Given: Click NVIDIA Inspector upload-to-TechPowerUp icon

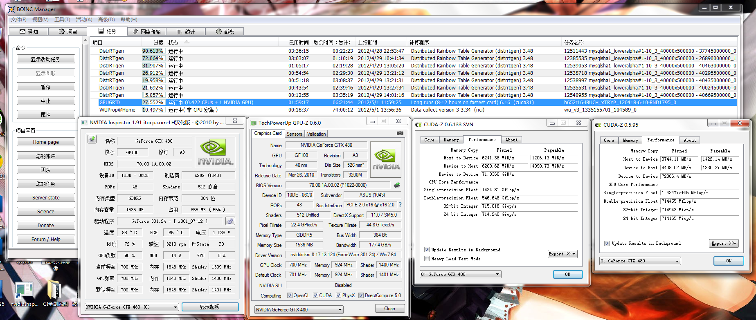Looking at the screenshot, I should point(92,139).
